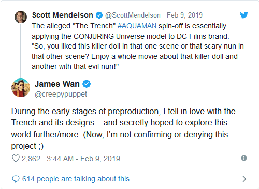Open Scott Mendelson's profile picture
This screenshot has height=189, width=259.
[x=21, y=17]
